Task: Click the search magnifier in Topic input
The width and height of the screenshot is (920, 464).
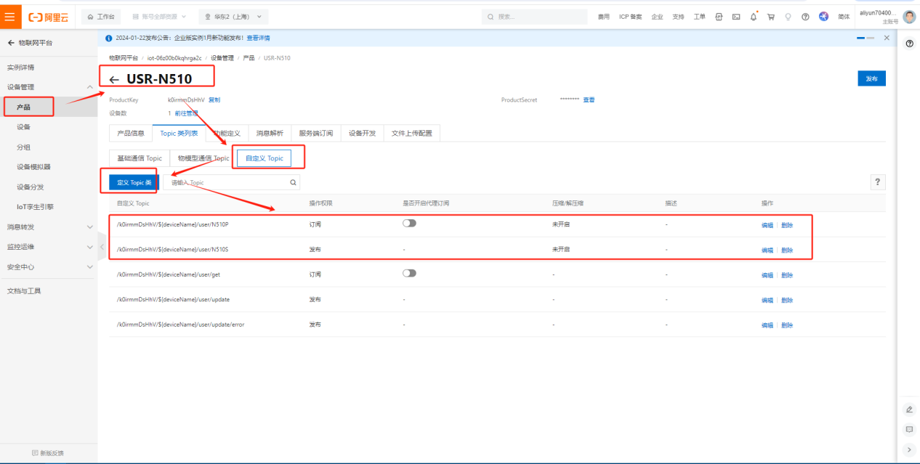Action: pyautogui.click(x=293, y=183)
